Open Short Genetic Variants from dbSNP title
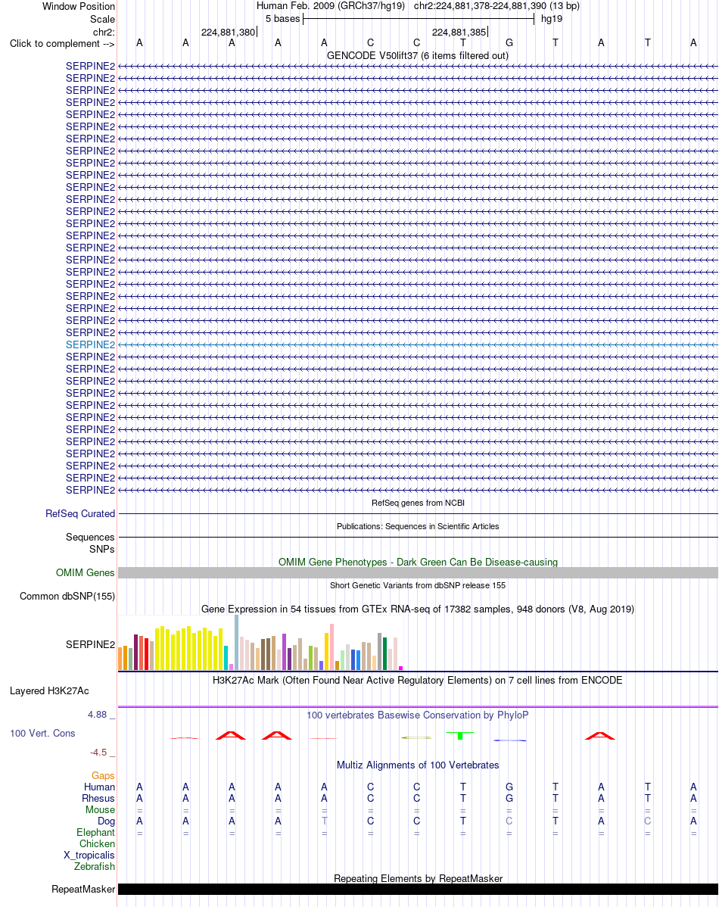The width and height of the screenshot is (719, 907). point(418,585)
